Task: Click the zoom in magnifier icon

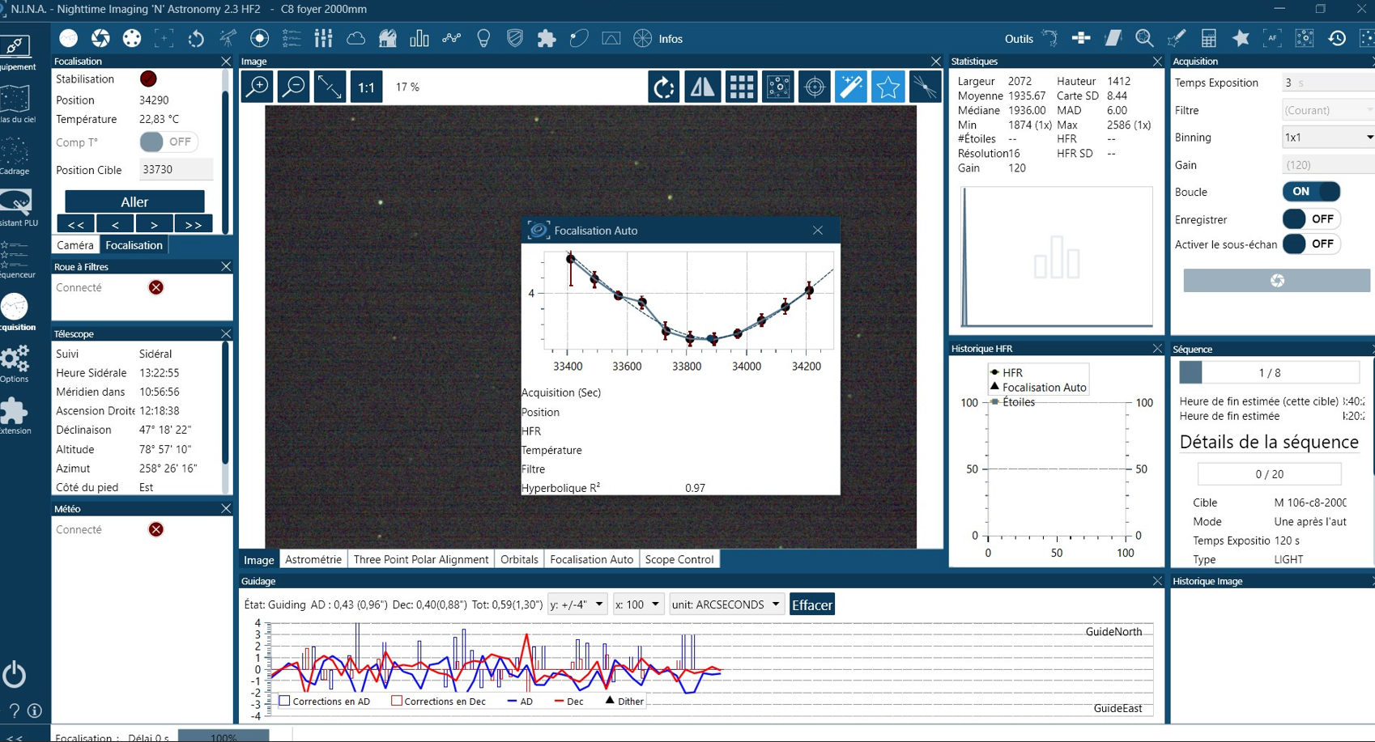Action: pyautogui.click(x=258, y=87)
